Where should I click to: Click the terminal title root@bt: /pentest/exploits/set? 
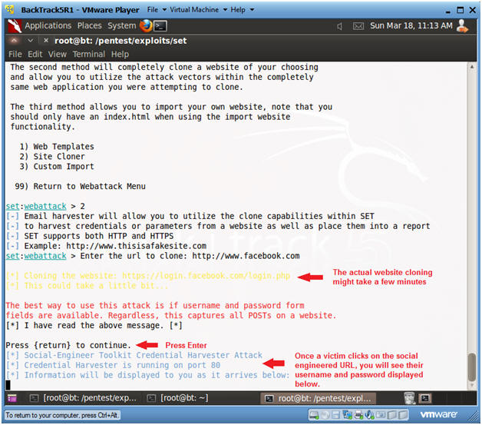coord(121,41)
